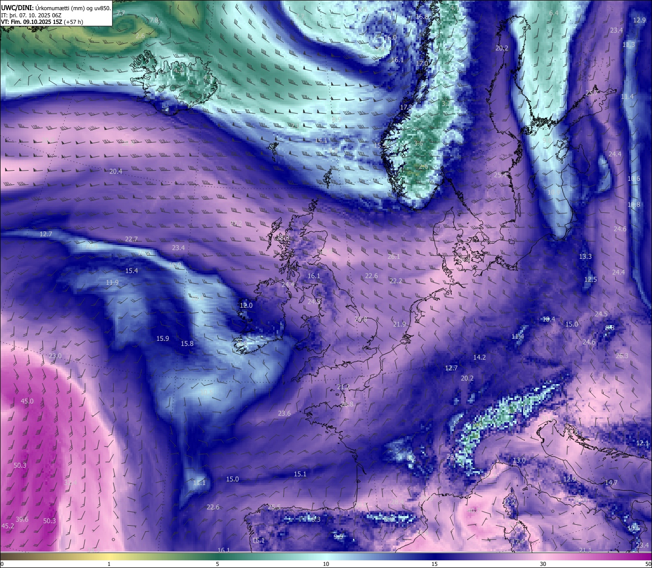Viewport: 652px width, 568px height.
Task: Click the 1 tick on the color scale
Action: click(x=109, y=564)
